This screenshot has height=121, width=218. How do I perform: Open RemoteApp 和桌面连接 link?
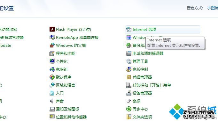(77, 37)
